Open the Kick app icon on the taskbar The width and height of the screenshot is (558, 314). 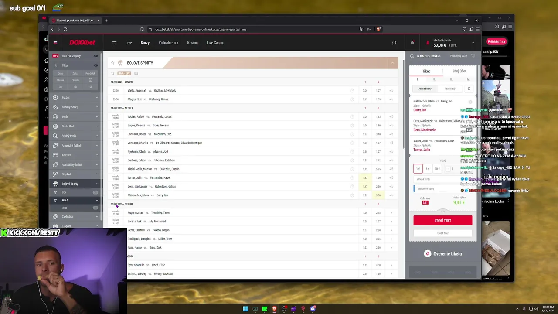click(x=265, y=309)
